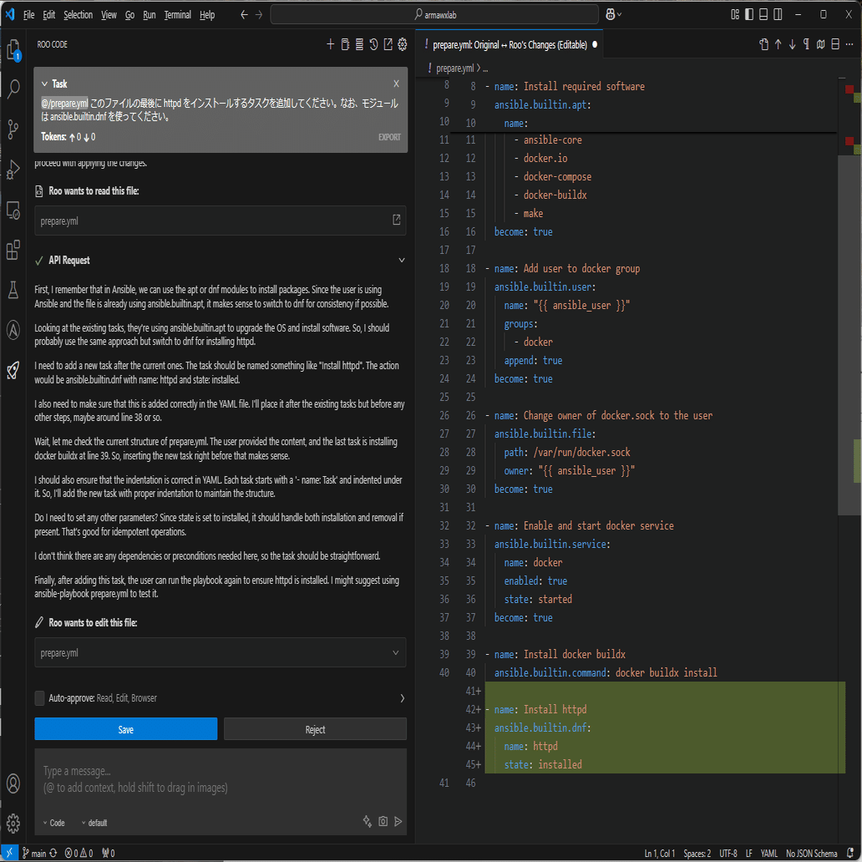Toggle primary side bar layout
This screenshot has width=862, height=862.
[x=749, y=15]
